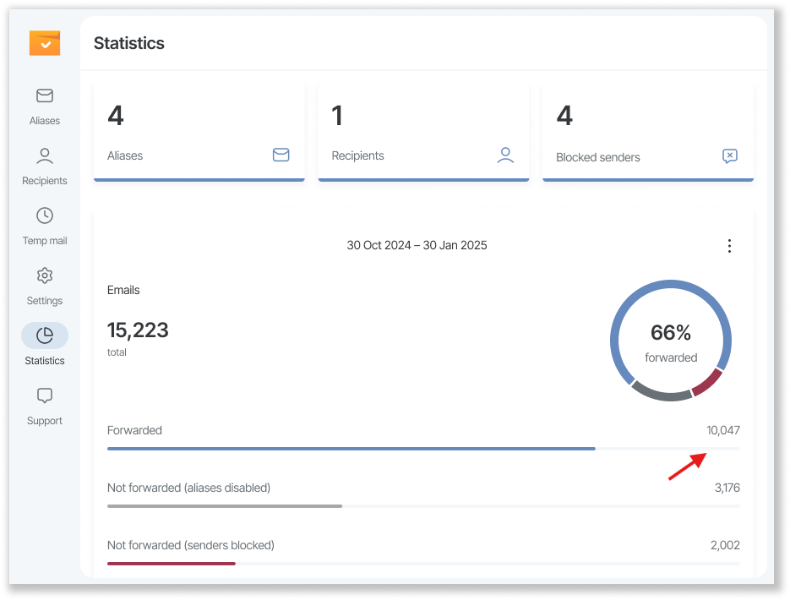Select the date range 30 Oct 2024 – 30 Jan 2025
This screenshot has width=790, height=600.
[417, 245]
